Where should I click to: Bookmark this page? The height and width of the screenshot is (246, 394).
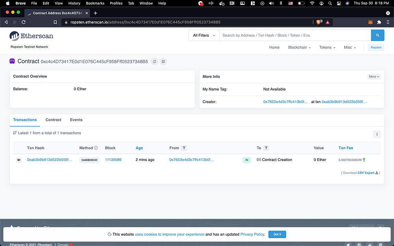click(x=55, y=22)
